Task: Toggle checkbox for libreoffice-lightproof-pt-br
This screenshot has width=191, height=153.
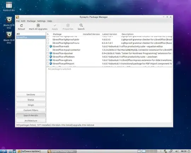Action: (48, 40)
